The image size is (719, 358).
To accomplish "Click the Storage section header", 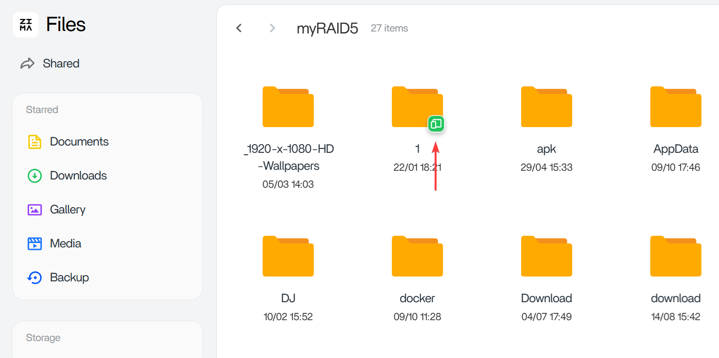I will tap(43, 338).
